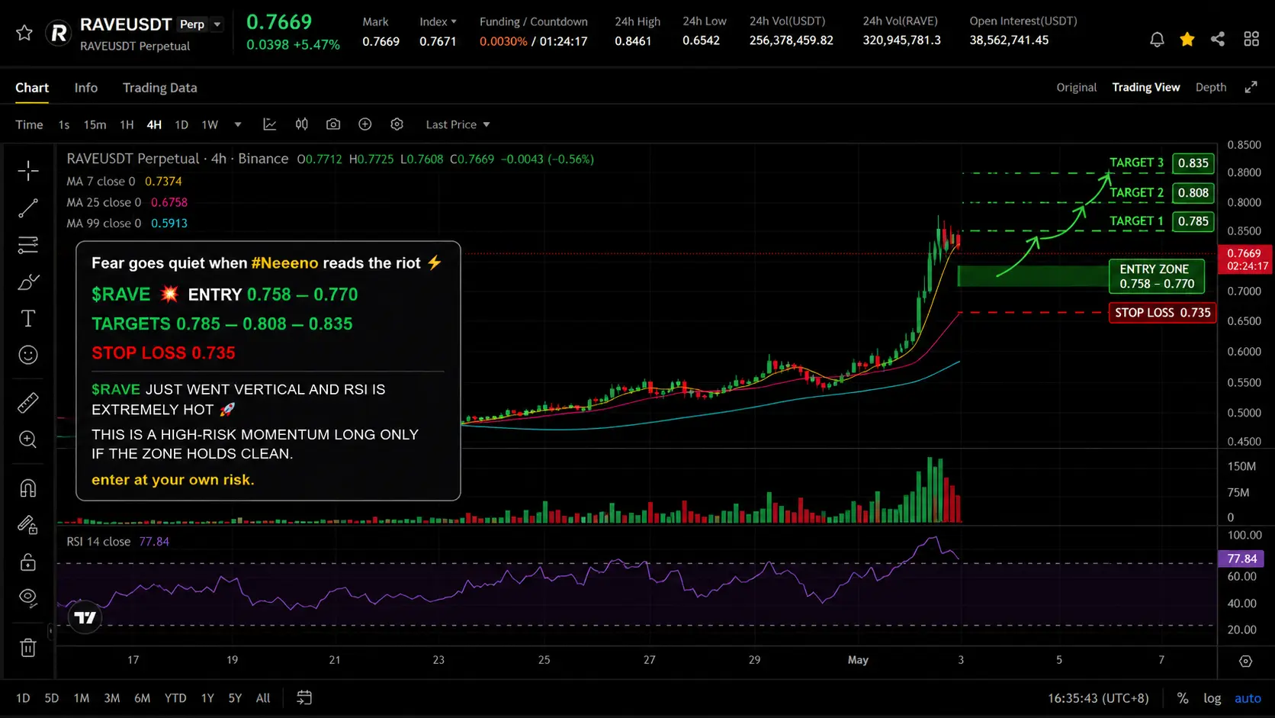The image size is (1275, 718).
Task: Hide all drawings with eye icon
Action: 28,597
